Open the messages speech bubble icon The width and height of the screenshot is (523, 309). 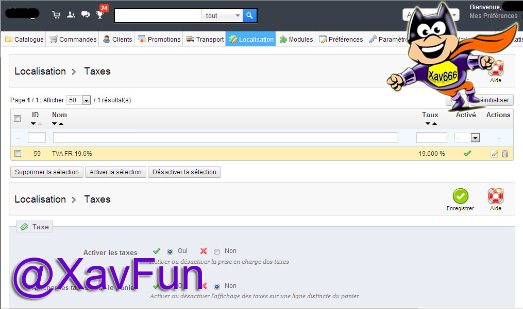click(x=86, y=14)
